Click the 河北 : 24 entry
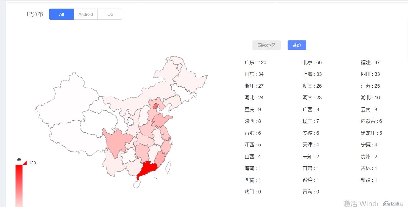The height and width of the screenshot is (207, 408). point(254,98)
